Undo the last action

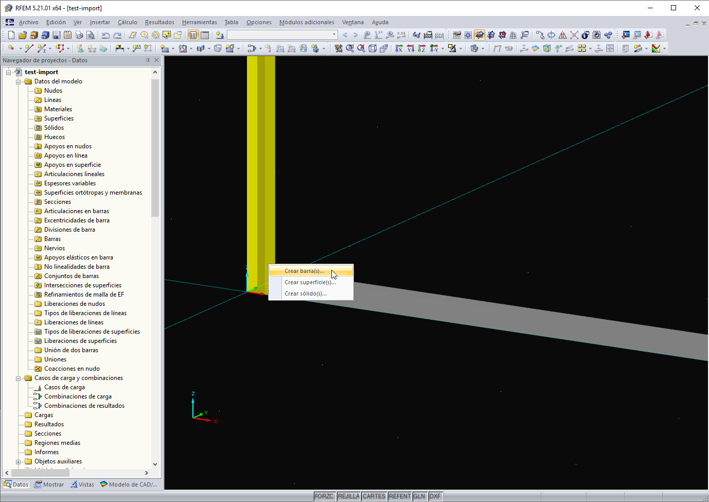[105, 35]
